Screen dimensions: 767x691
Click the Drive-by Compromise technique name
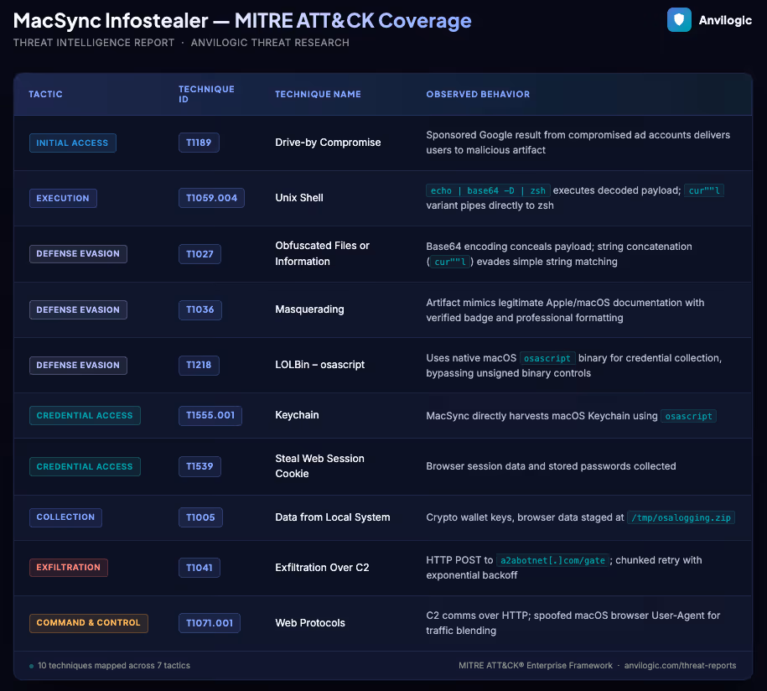pyautogui.click(x=328, y=143)
